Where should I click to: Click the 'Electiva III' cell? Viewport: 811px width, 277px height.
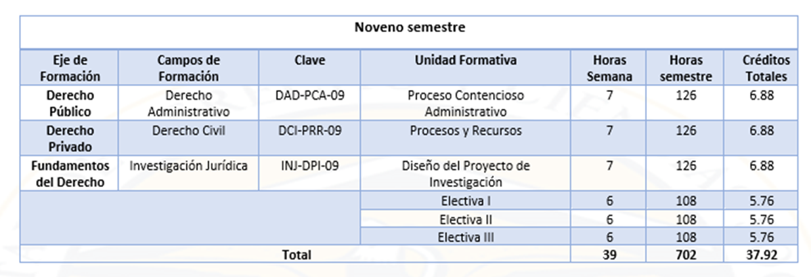pyautogui.click(x=466, y=237)
